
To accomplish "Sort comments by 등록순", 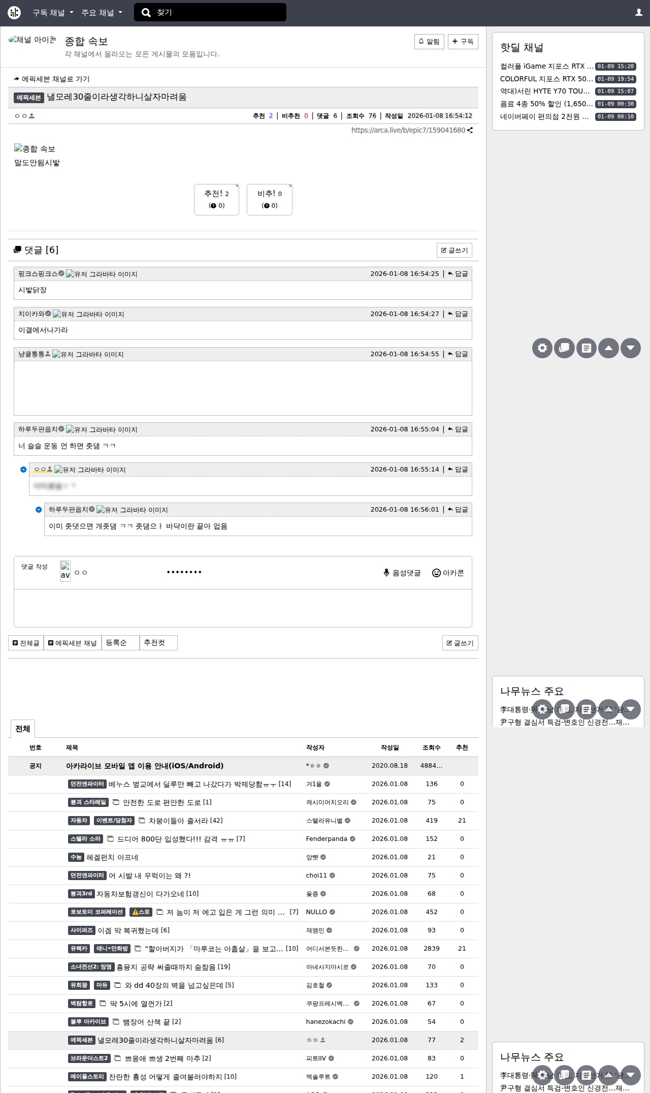I will pos(120,643).
